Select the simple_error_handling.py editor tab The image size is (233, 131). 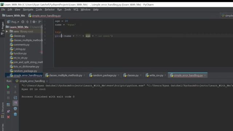188,75
